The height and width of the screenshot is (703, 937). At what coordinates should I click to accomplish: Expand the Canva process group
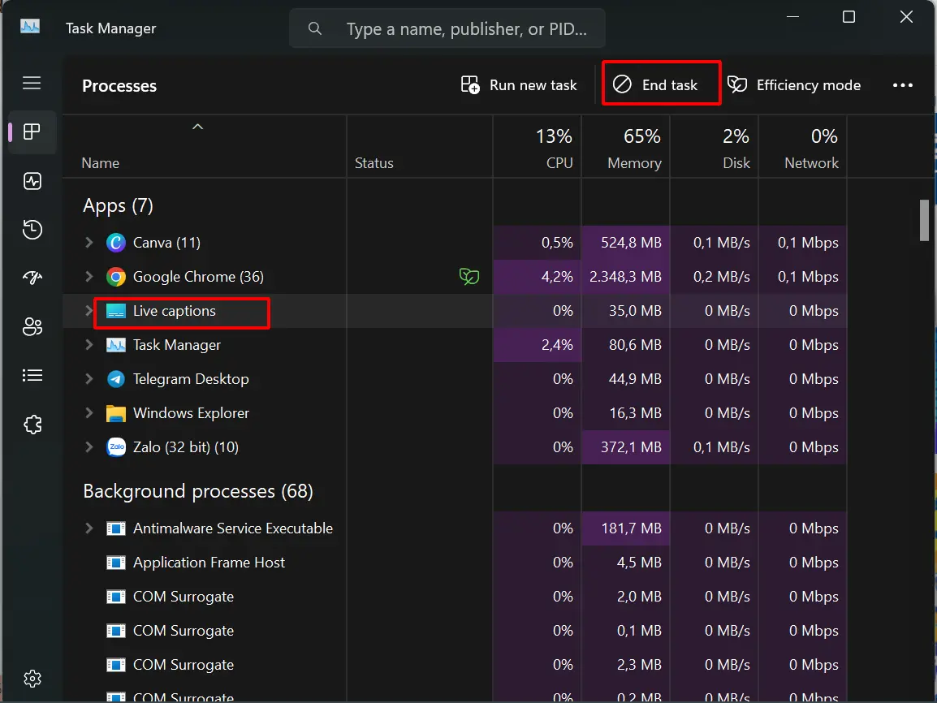point(89,243)
